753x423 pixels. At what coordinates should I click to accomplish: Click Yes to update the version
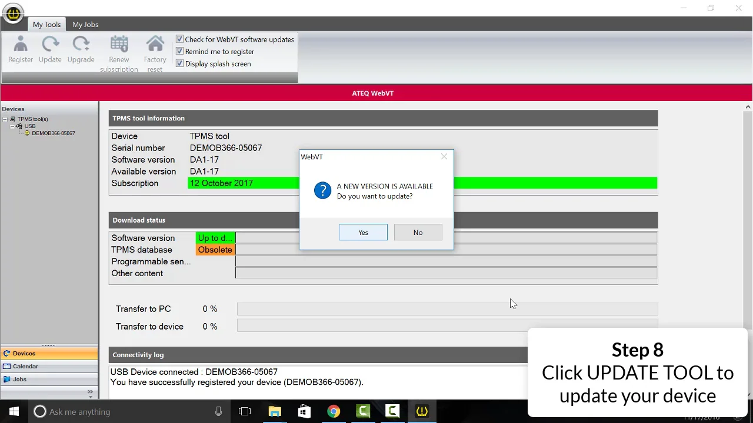coord(363,233)
